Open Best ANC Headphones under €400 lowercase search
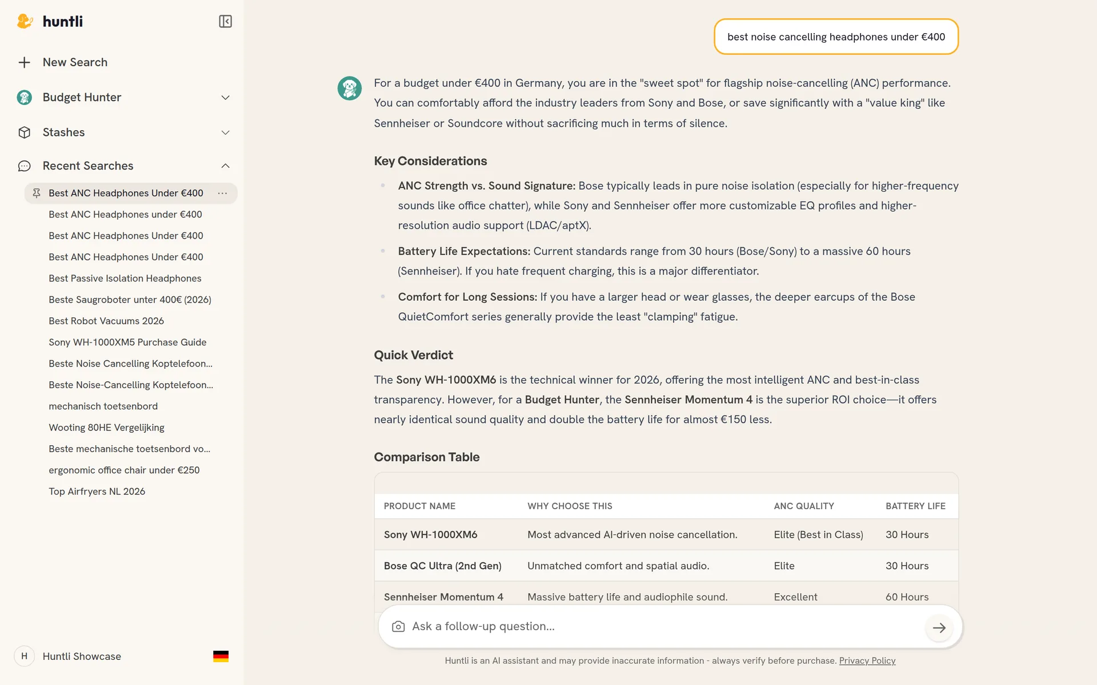Screen dimensions: 1097x685 (125, 215)
